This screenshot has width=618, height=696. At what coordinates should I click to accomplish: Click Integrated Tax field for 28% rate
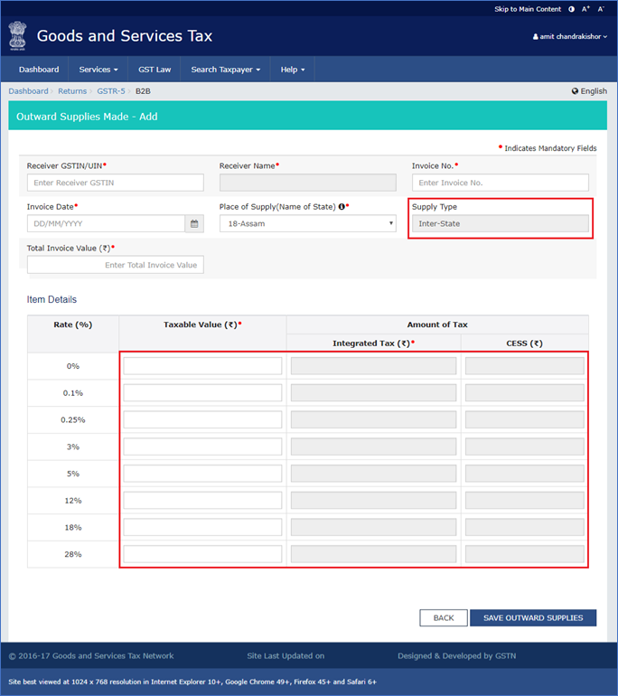pos(373,554)
